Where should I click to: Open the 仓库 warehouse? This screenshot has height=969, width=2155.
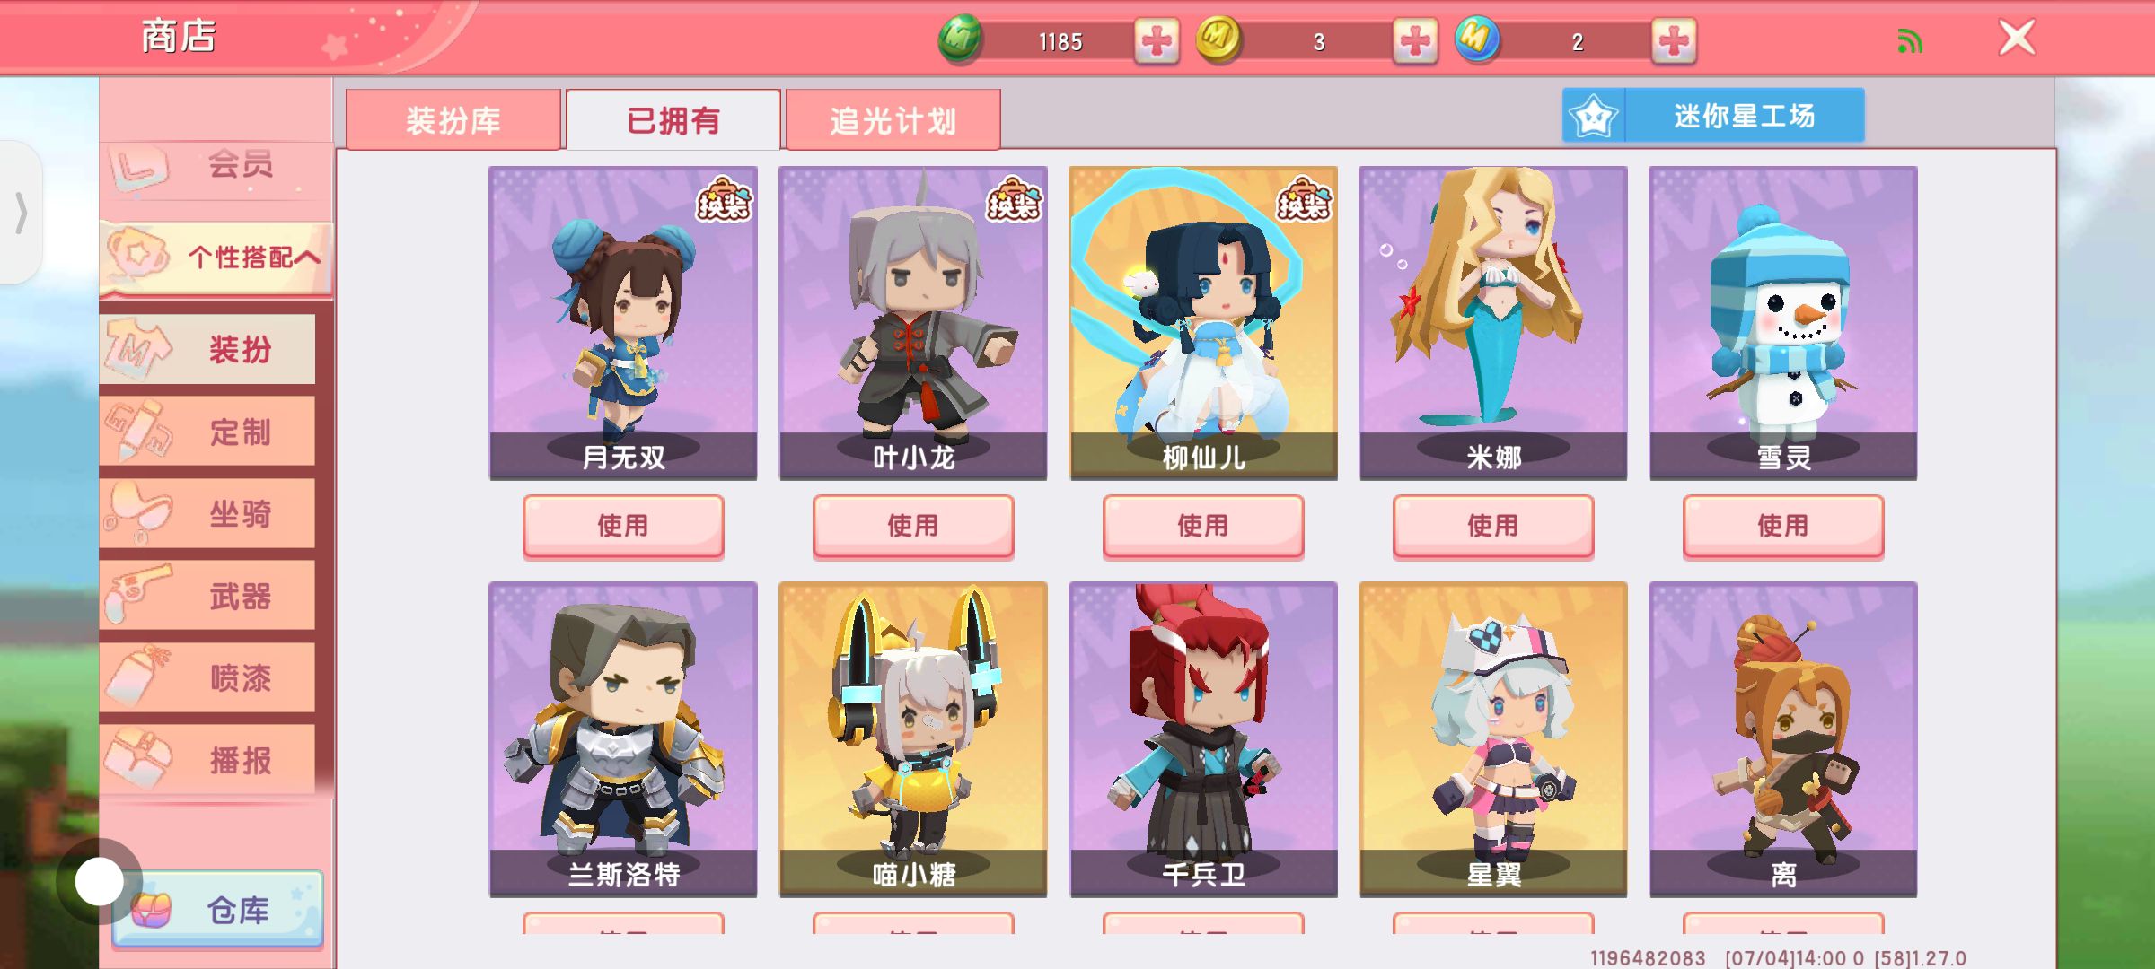click(217, 909)
